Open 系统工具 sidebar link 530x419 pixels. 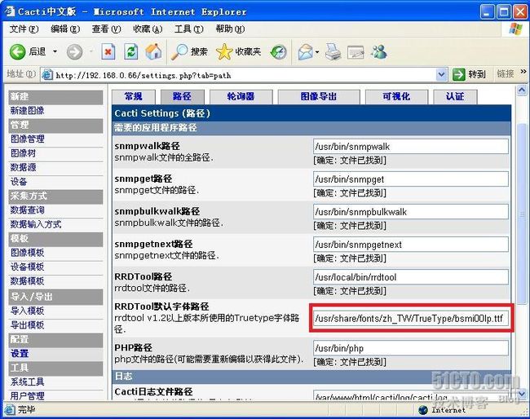pos(28,382)
